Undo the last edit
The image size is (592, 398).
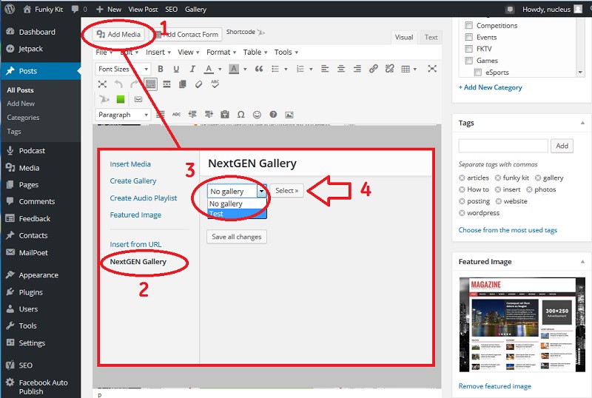pyautogui.click(x=118, y=84)
